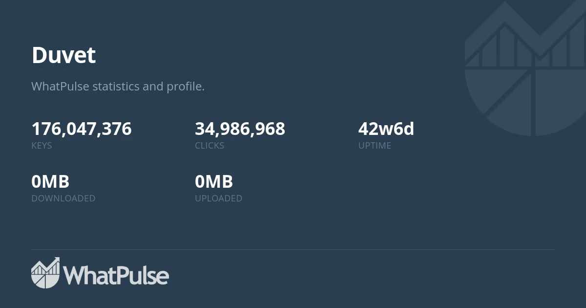Select the 176,047,376 keys count

coord(82,129)
